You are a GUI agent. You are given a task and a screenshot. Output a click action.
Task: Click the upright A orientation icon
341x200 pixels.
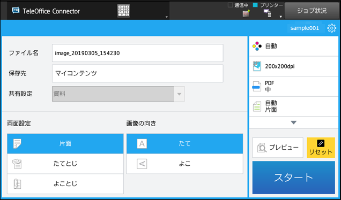[x=142, y=144]
